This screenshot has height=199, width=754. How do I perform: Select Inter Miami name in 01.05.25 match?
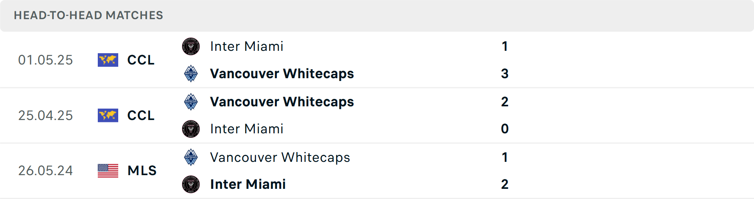click(x=247, y=47)
